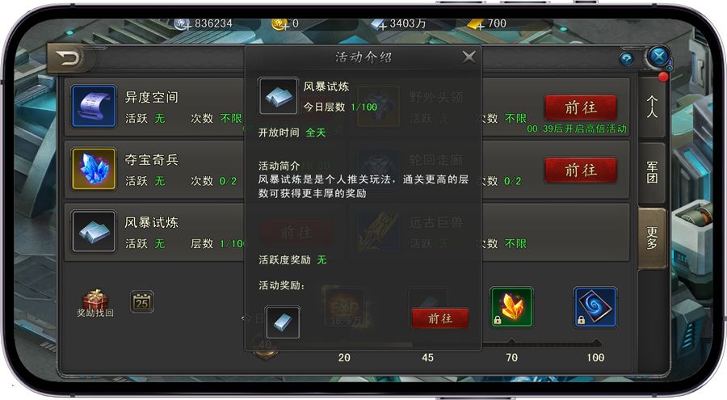Click the 70 marker on activity progress bar

(511, 357)
